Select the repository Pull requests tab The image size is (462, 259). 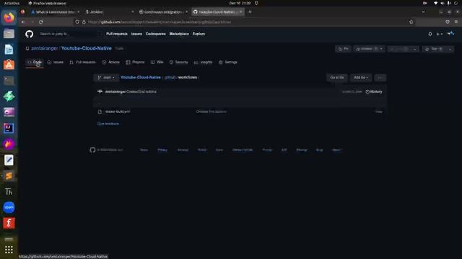82,63
